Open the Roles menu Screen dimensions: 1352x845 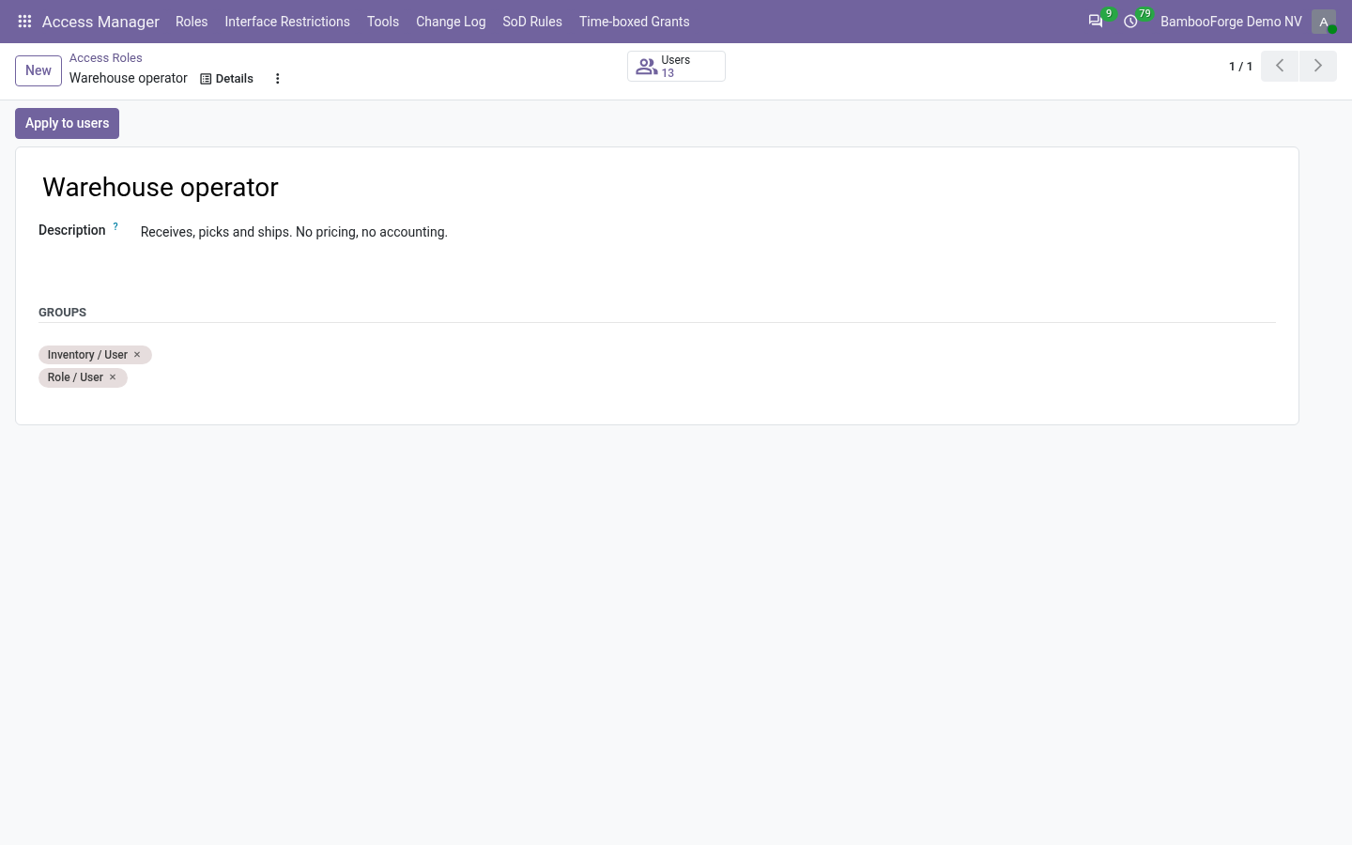pos(192,22)
